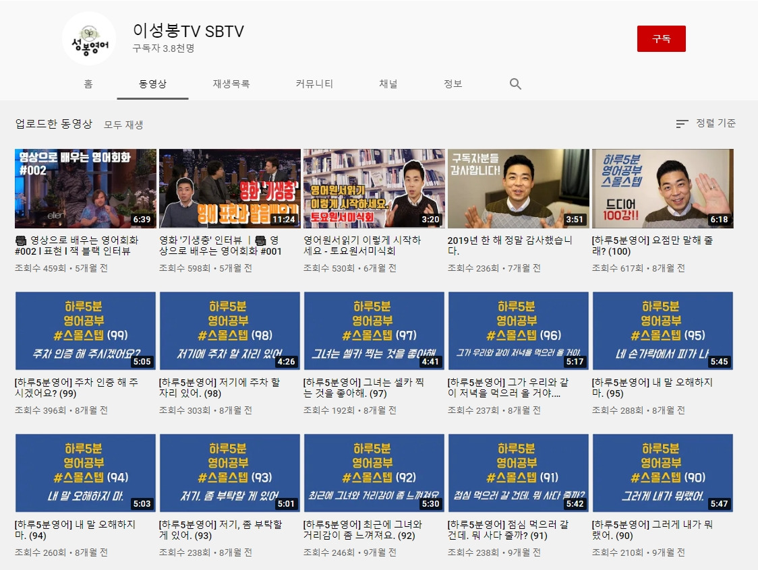
Task: Click view count 조회수 598회 • 5개월 전
Action: pyautogui.click(x=206, y=268)
